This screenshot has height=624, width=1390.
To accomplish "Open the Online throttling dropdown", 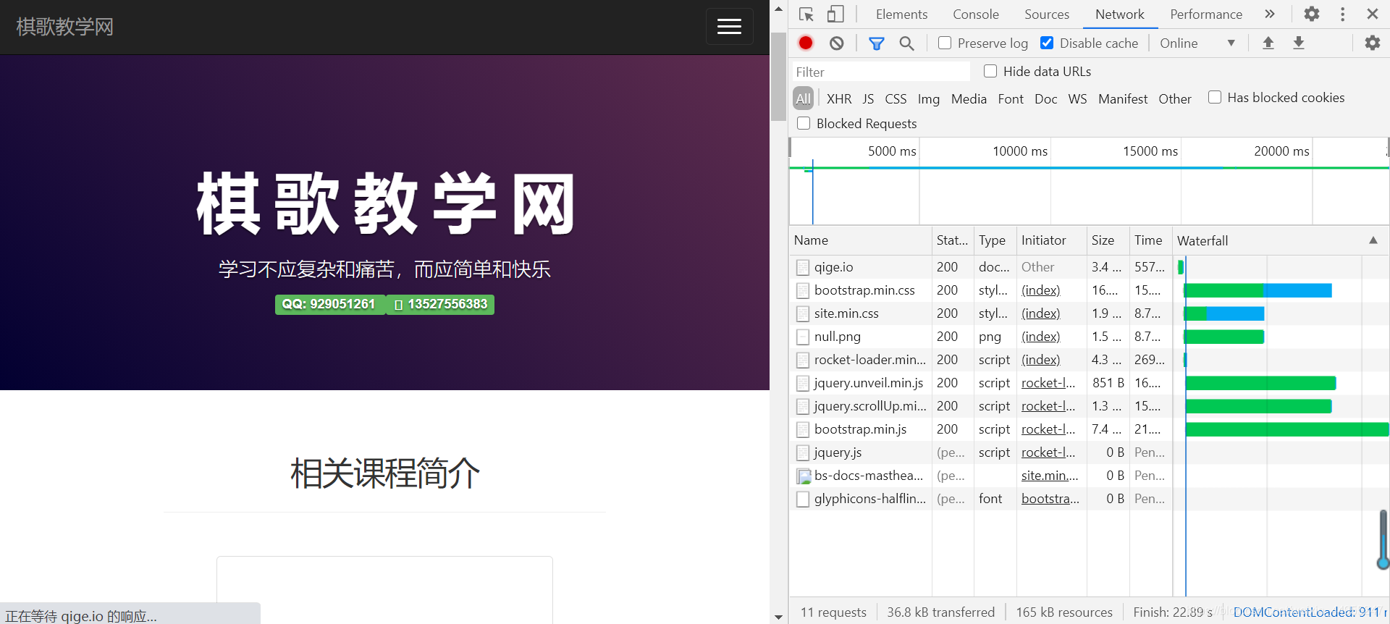I will coord(1197,43).
